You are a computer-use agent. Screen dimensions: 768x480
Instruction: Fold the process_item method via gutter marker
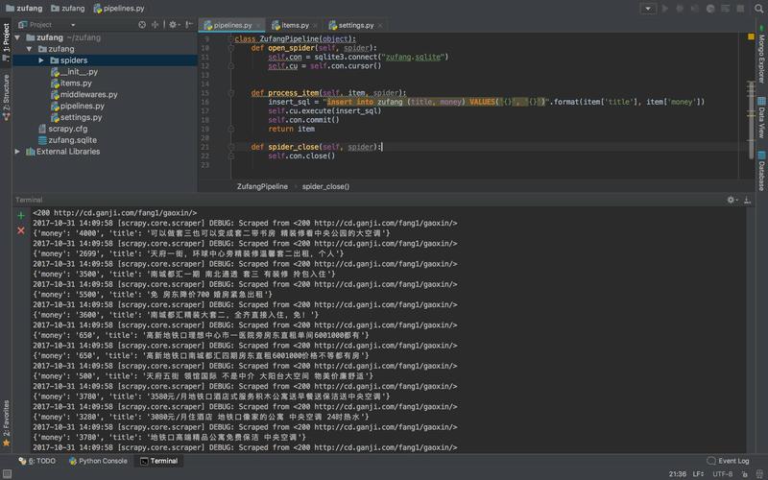point(230,93)
